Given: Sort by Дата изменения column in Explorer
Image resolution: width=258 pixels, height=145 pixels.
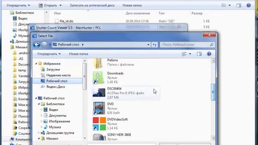Looking at the screenshot, I should (x=138, y=13).
